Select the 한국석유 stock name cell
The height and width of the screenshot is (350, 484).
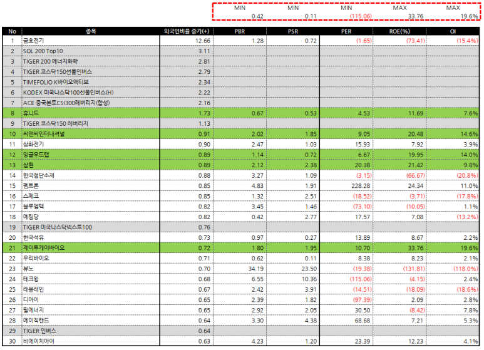(x=91, y=238)
